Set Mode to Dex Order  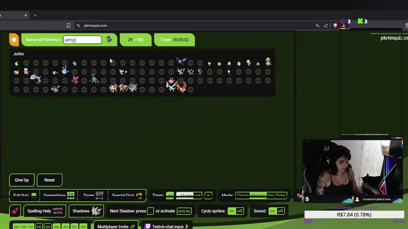276,195
